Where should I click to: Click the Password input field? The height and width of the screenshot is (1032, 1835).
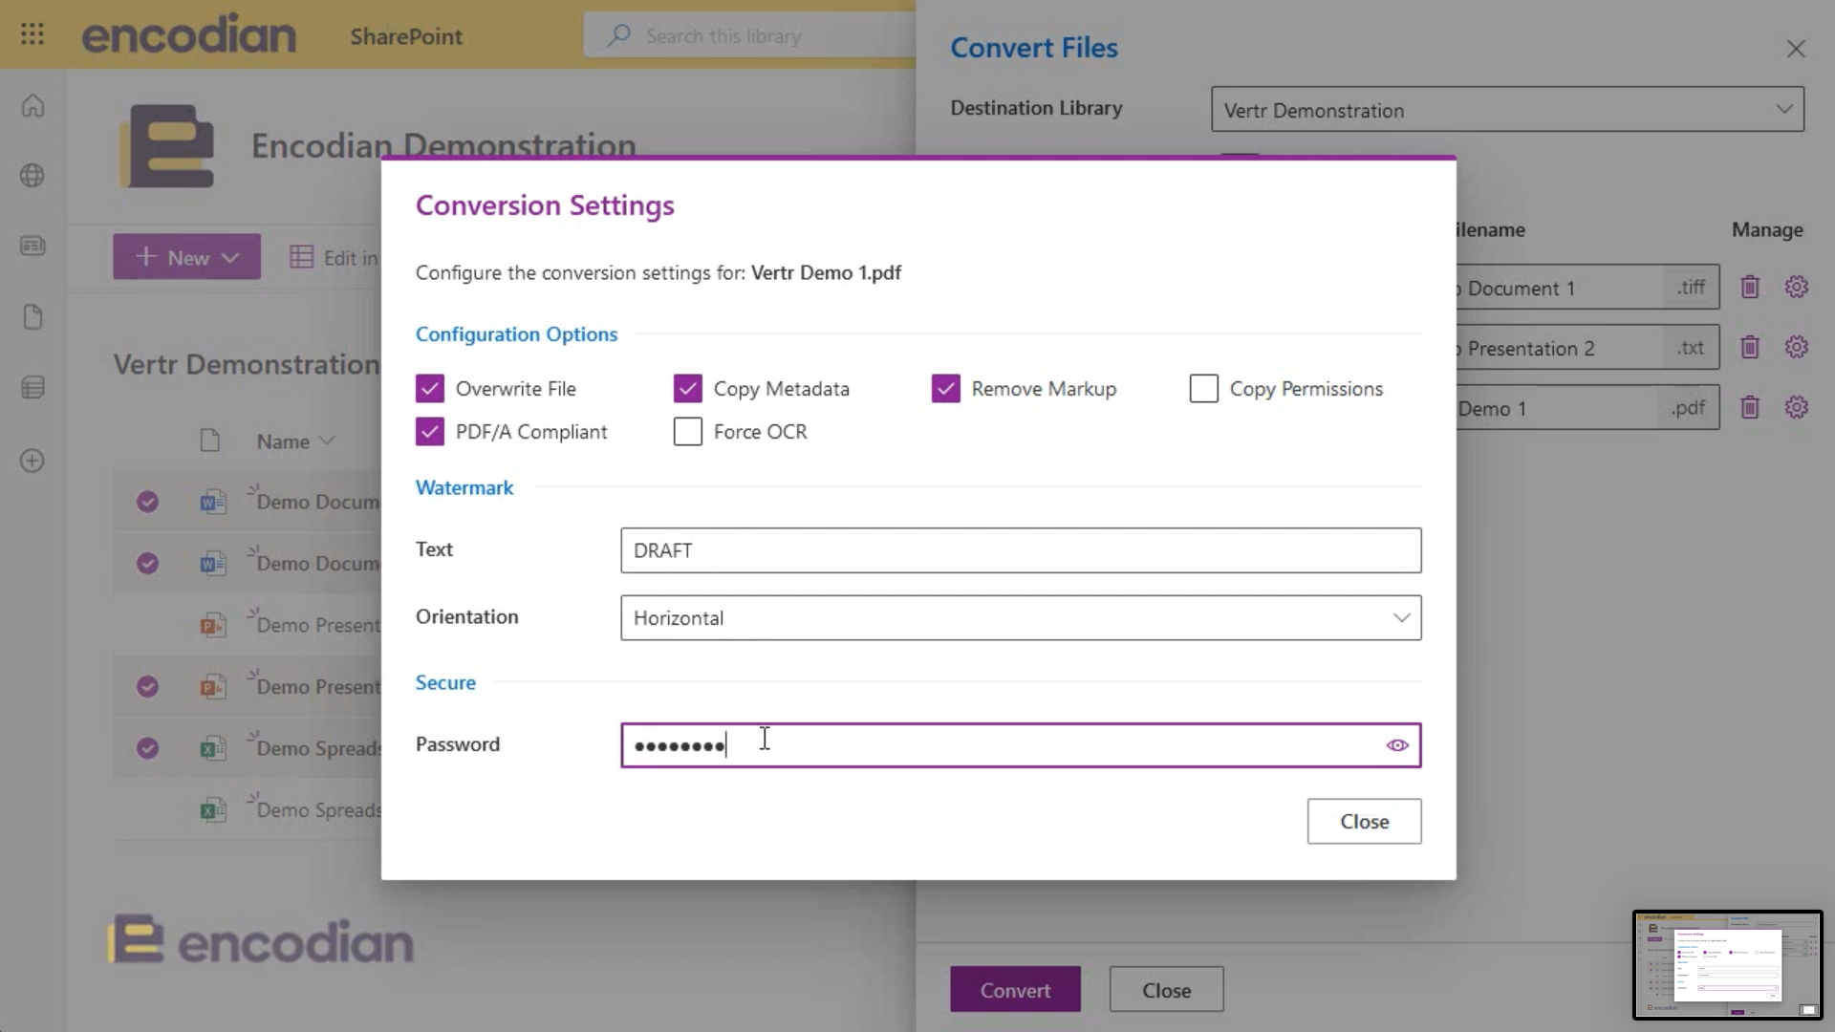pyautogui.click(x=1021, y=745)
